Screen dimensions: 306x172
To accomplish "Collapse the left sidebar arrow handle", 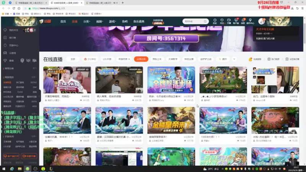I will [x=39, y=96].
